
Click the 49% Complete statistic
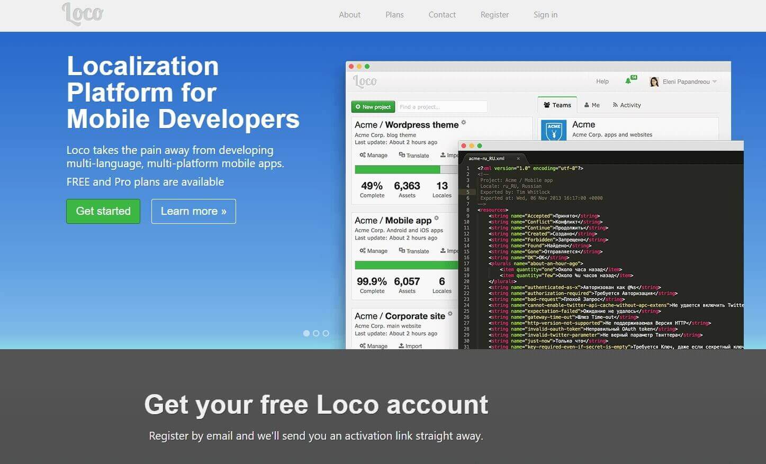point(372,190)
